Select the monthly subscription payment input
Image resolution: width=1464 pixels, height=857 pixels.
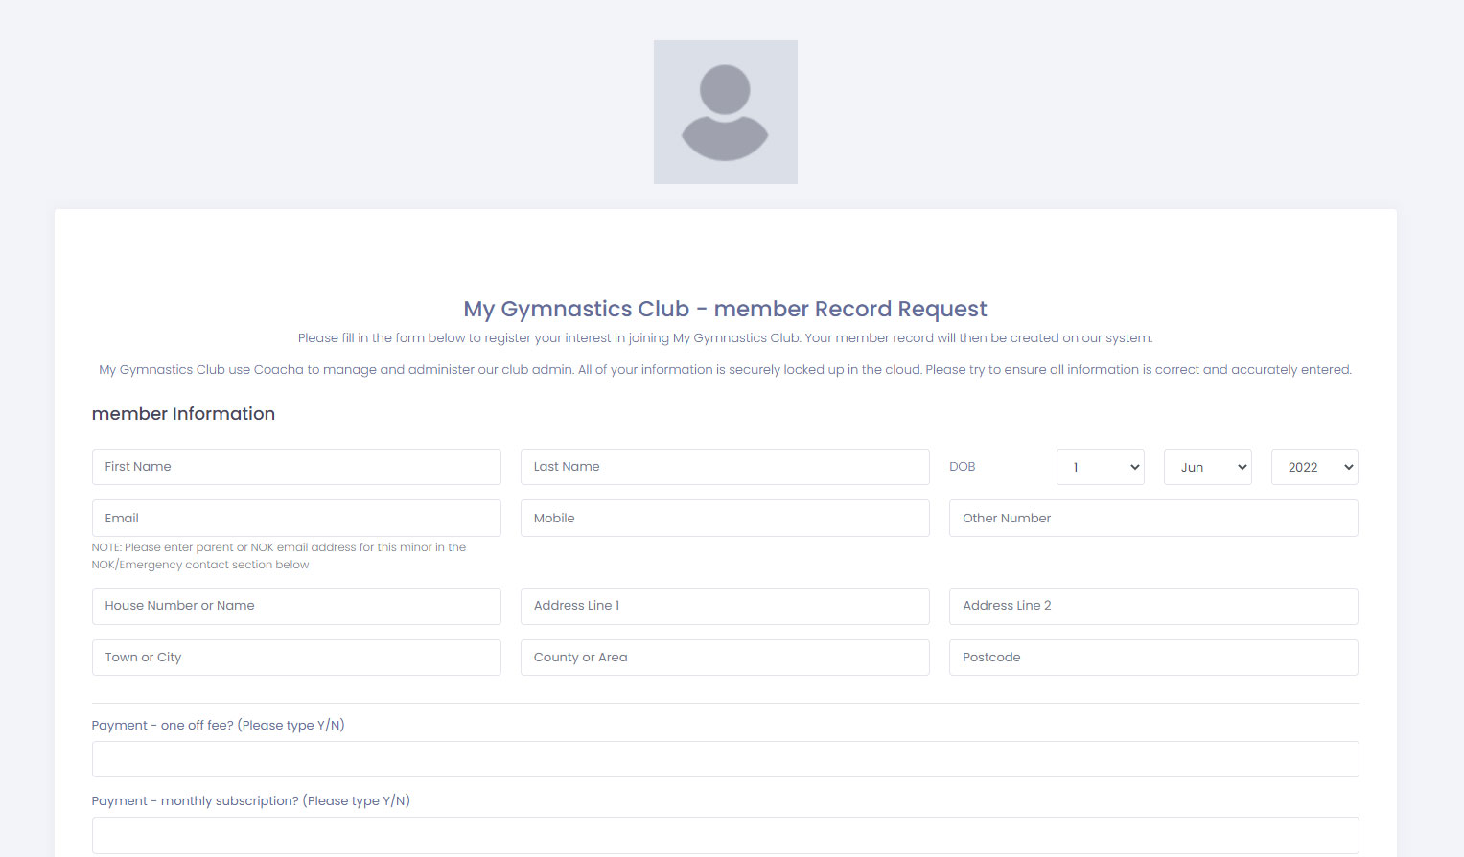725,835
